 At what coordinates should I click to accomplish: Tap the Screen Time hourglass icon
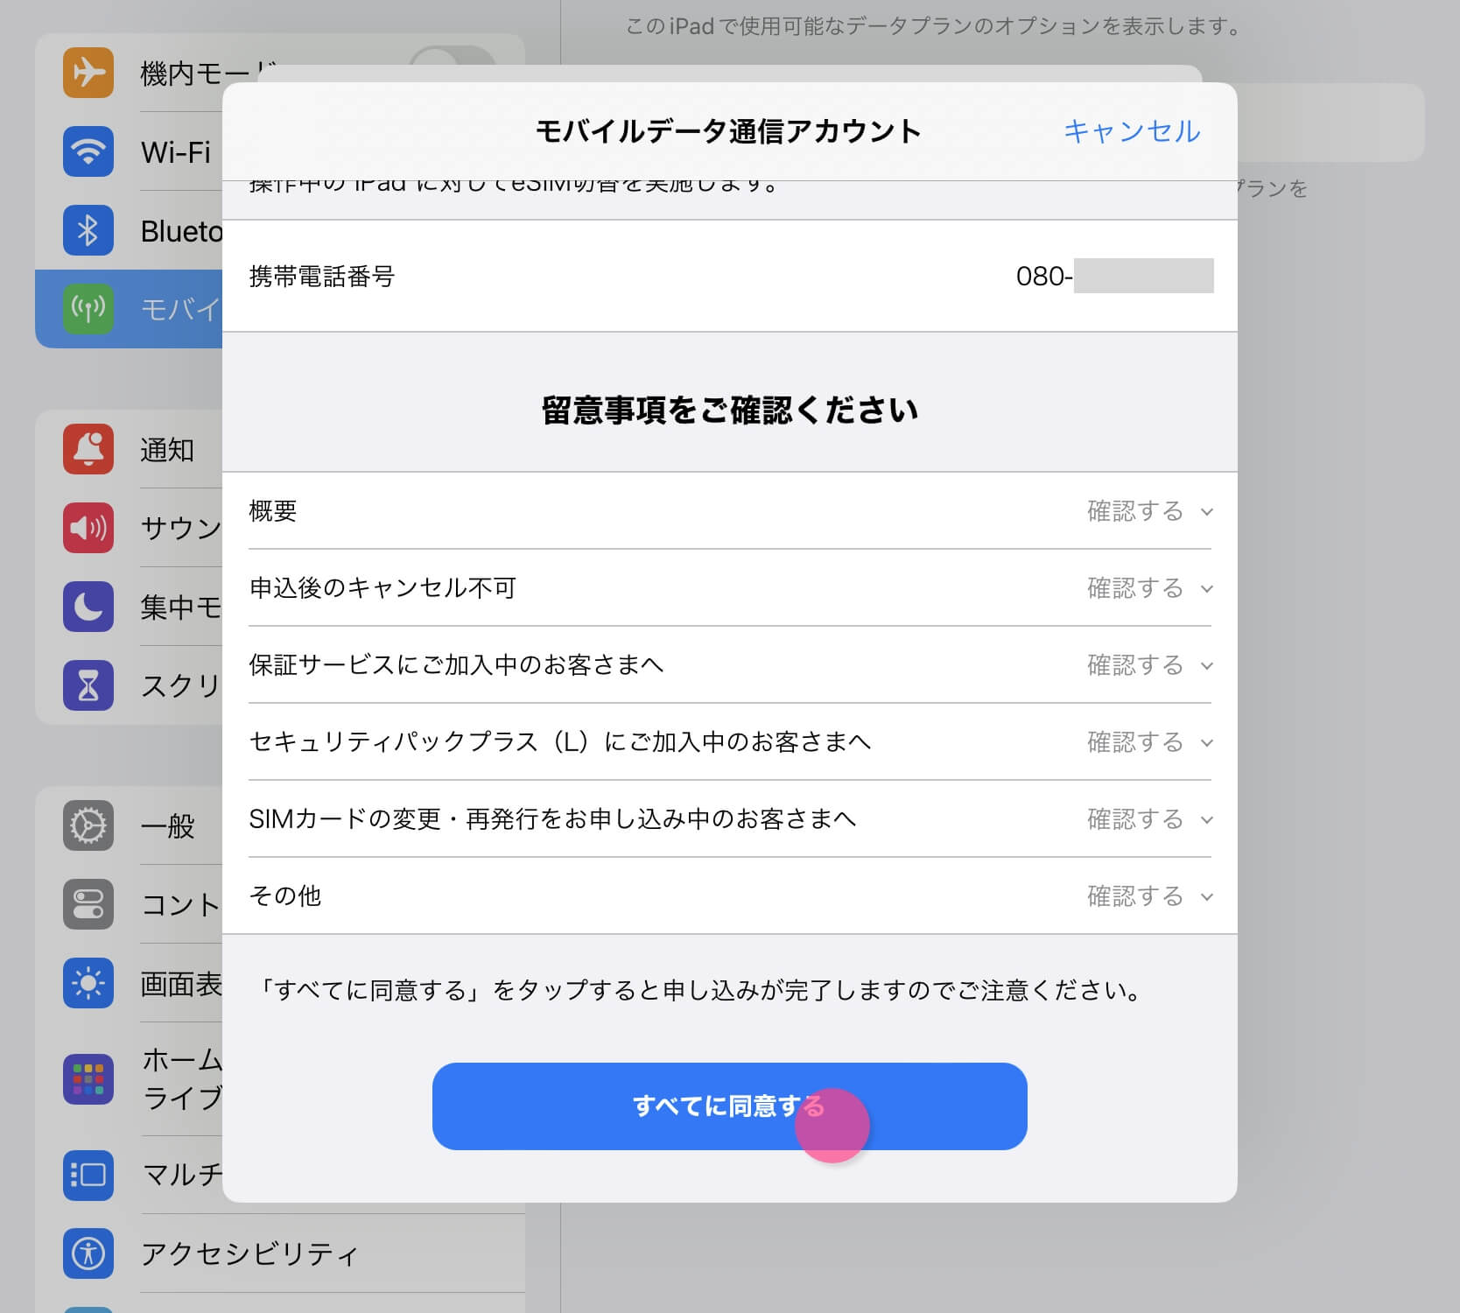point(88,685)
